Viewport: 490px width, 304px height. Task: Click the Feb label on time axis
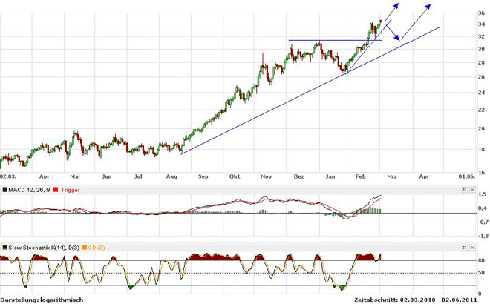[360, 177]
